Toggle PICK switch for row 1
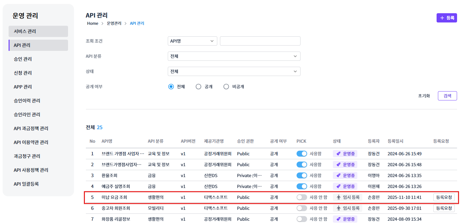464x224 pixels. (302, 154)
